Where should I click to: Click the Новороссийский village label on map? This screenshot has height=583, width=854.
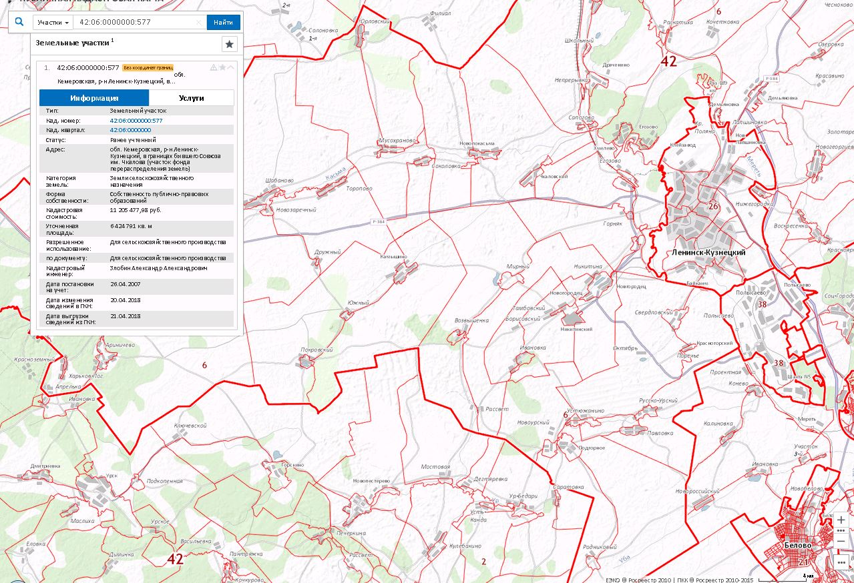[x=697, y=492]
